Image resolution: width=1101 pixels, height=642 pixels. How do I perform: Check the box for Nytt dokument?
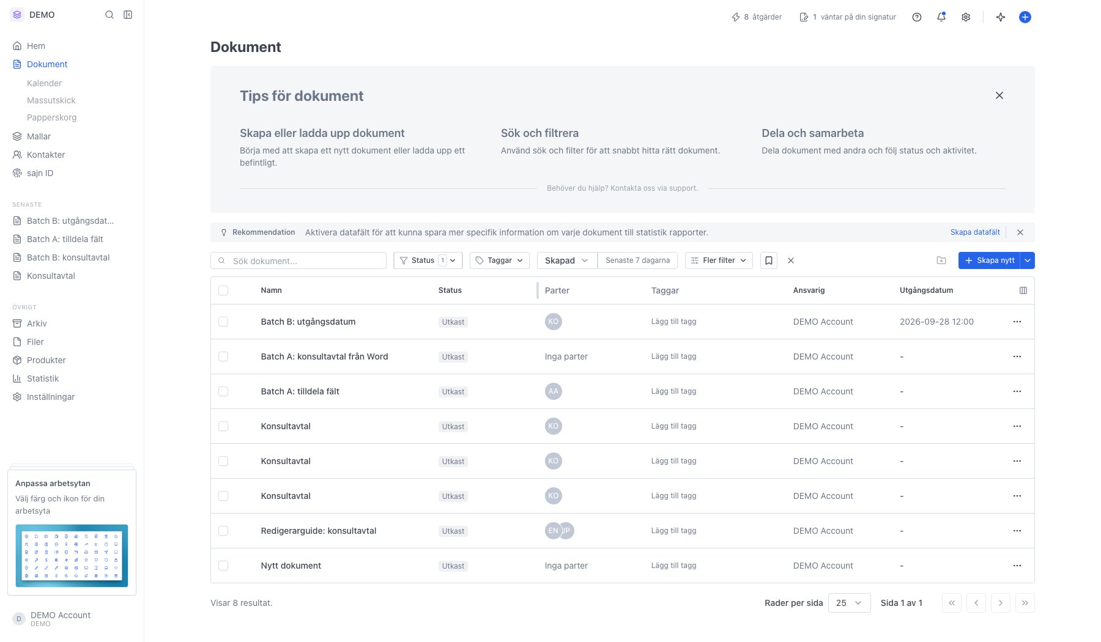[x=223, y=566]
